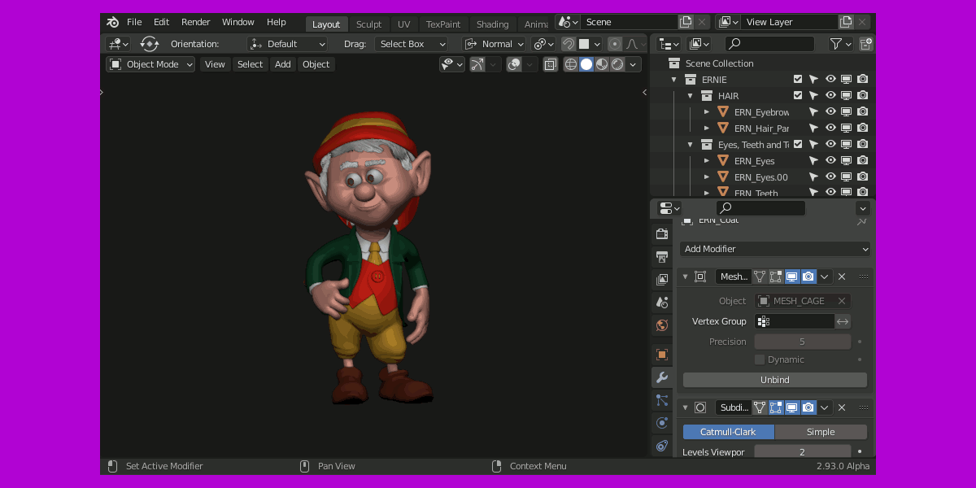
Task: Select the Catmull-Clark subdivision type
Action: coord(729,432)
